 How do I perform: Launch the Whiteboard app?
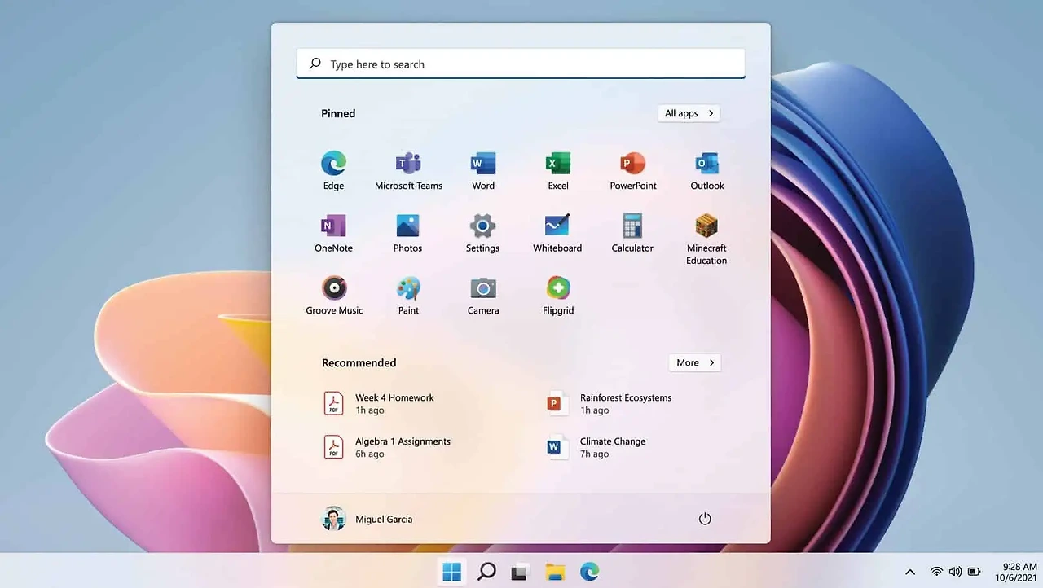click(x=558, y=233)
